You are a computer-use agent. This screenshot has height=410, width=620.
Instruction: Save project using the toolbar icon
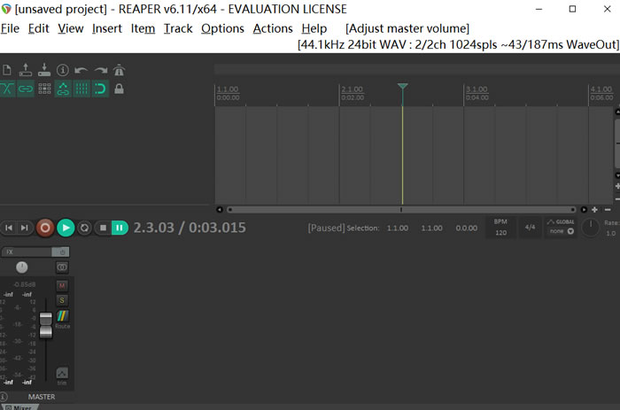44,70
